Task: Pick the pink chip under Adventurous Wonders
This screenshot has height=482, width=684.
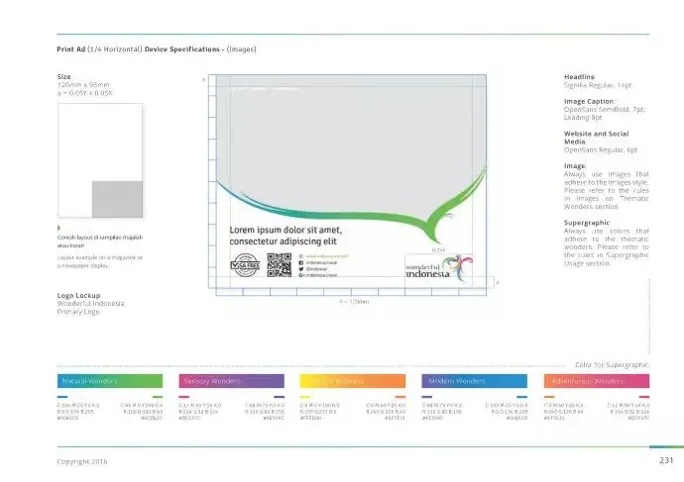Action: [x=644, y=397]
